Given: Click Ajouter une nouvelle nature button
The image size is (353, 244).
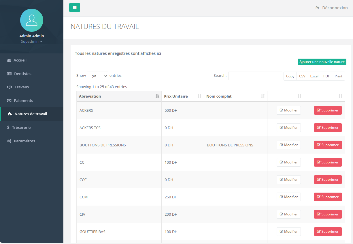Looking at the screenshot, I should 322,62.
